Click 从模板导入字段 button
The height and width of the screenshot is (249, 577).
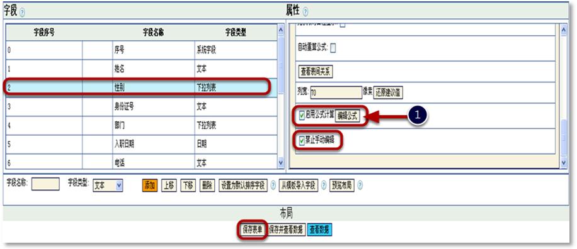tap(299, 185)
